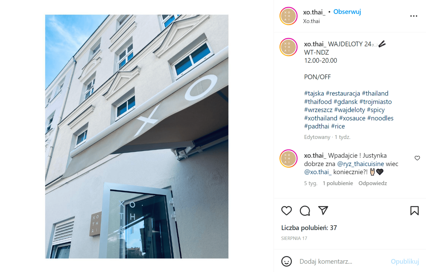Click the avatar beside the Wpadajcie comment
Image resolution: width=426 pixels, height=272 pixels.
click(x=288, y=158)
